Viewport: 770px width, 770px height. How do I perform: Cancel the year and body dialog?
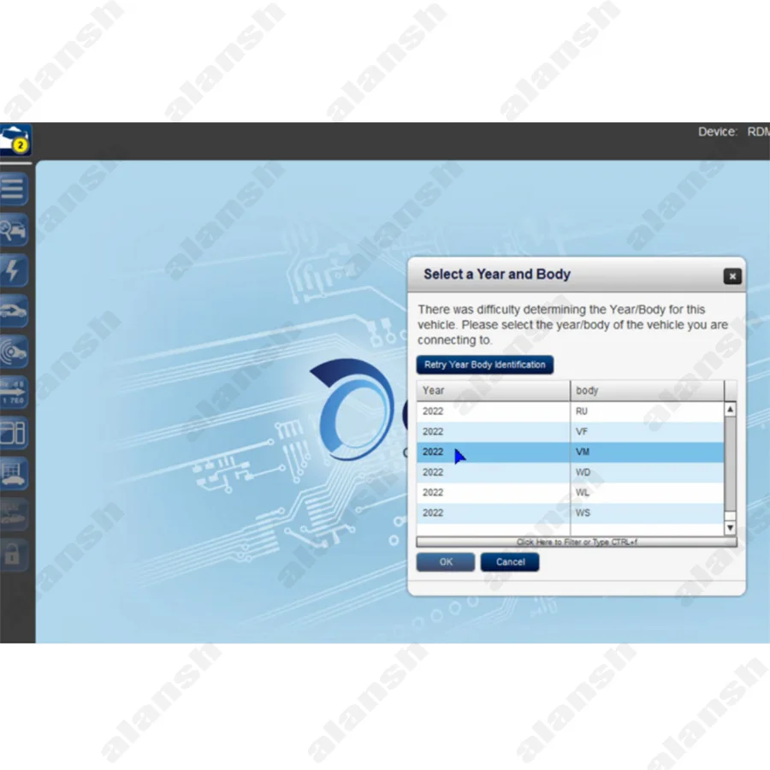(510, 562)
